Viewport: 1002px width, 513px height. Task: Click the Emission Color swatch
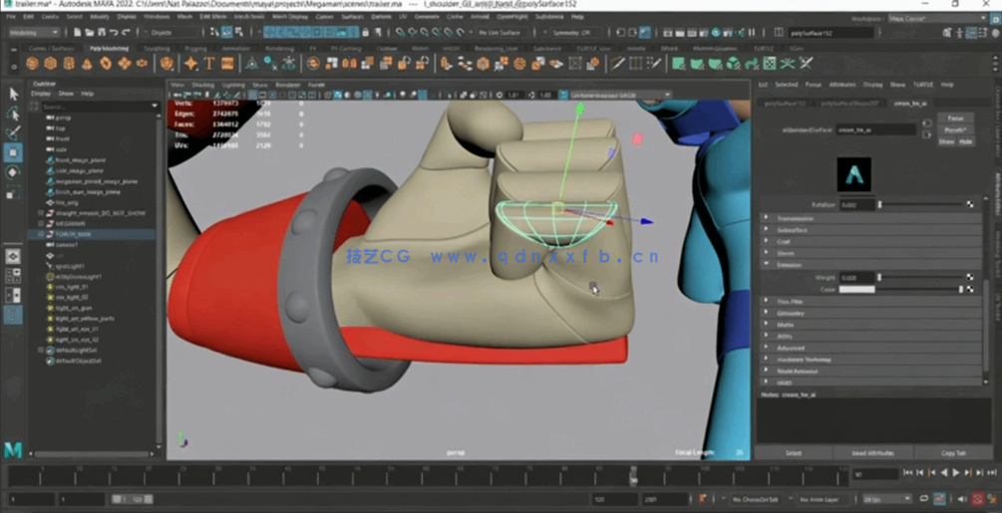tap(856, 290)
